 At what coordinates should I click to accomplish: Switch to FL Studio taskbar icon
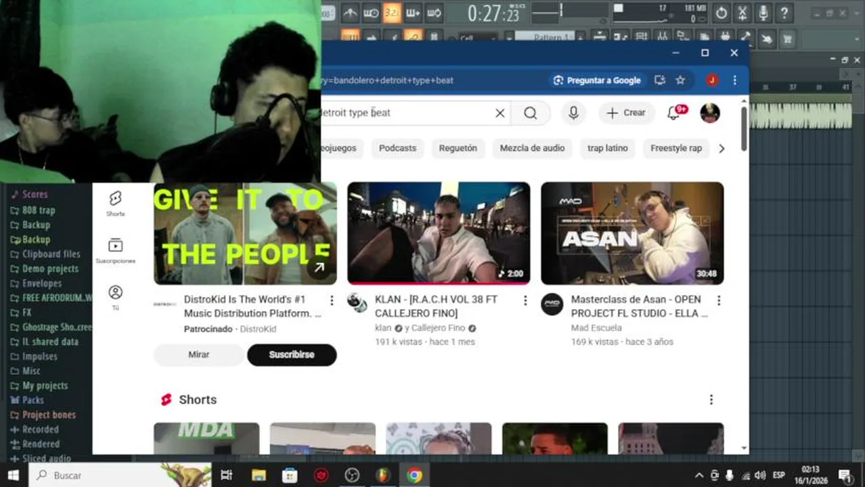point(383,476)
